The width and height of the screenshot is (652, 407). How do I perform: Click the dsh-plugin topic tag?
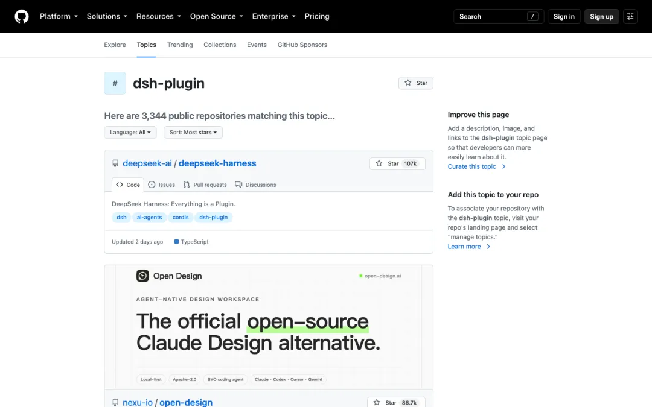tap(213, 218)
